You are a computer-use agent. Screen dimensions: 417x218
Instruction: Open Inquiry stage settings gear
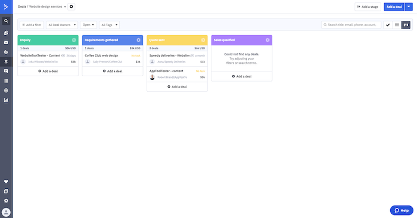pyautogui.click(x=74, y=40)
